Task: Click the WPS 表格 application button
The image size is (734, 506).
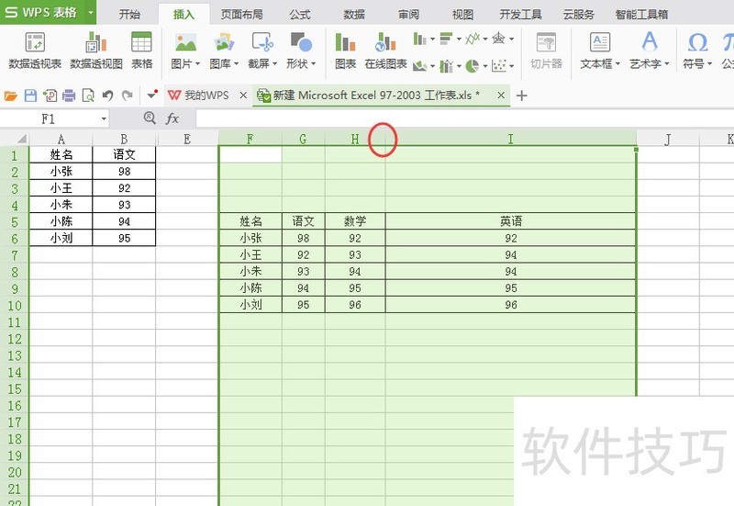Action: point(40,12)
